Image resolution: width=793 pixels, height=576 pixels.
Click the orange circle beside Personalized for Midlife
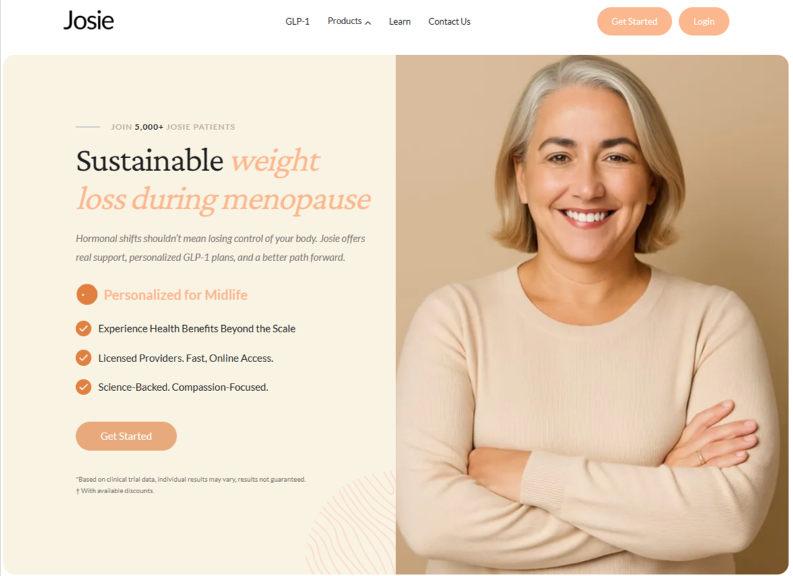click(x=86, y=294)
